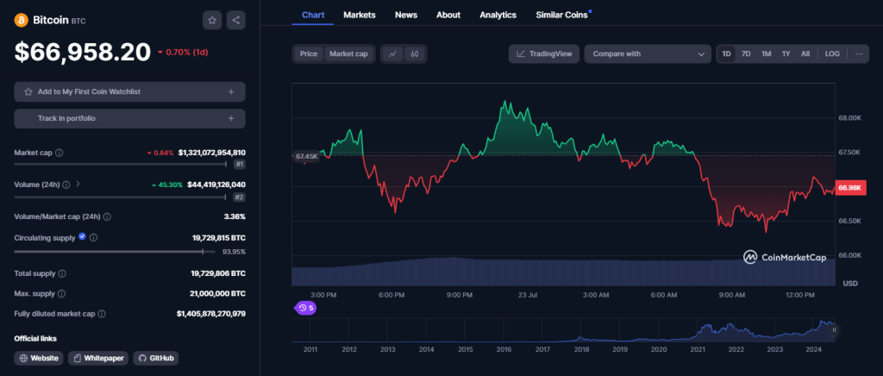Switch to the Markets tab
The height and width of the screenshot is (376, 883).
(359, 15)
